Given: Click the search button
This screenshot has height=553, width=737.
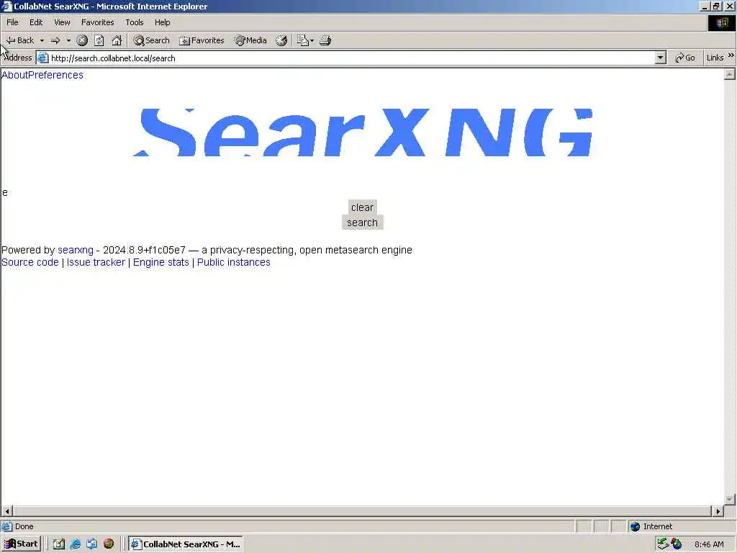Looking at the screenshot, I should (x=363, y=222).
